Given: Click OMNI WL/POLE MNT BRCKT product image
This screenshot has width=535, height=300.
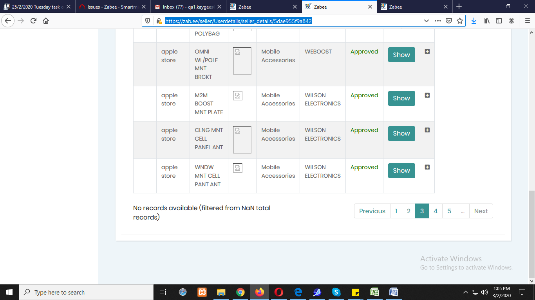Looking at the screenshot, I should [242, 61].
